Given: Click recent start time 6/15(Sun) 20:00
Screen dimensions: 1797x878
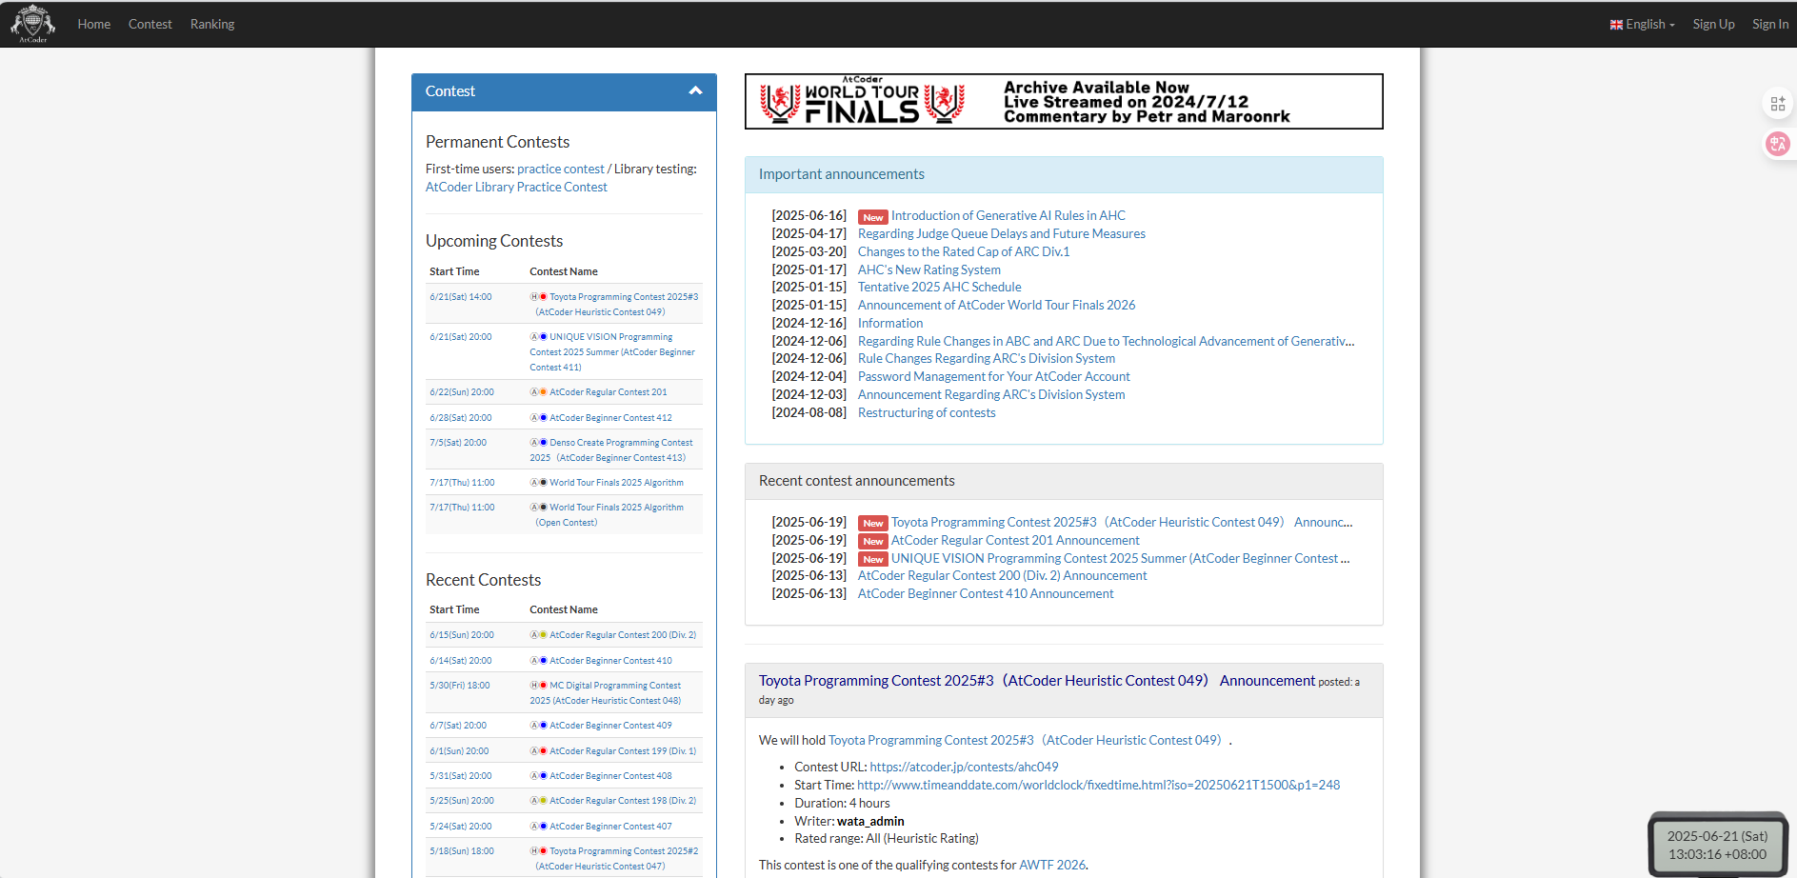Looking at the screenshot, I should click(462, 635).
